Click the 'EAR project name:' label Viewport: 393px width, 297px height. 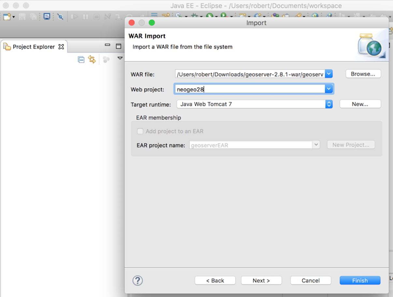click(161, 145)
